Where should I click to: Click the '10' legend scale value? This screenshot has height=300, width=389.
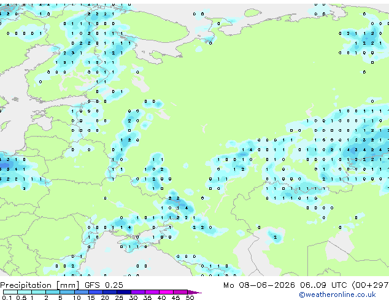pyautogui.click(x=77, y=298)
